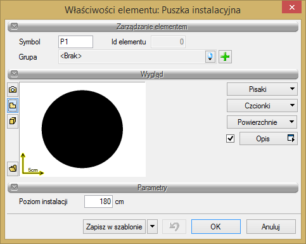Click the Poziom instalacji label
The image size is (306, 244).
pyautogui.click(x=43, y=202)
